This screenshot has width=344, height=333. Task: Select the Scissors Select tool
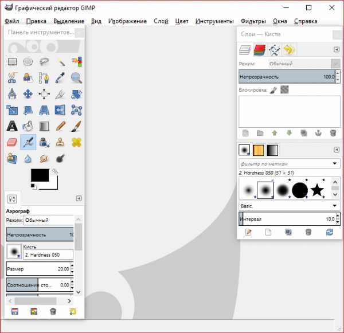[x=12, y=78]
